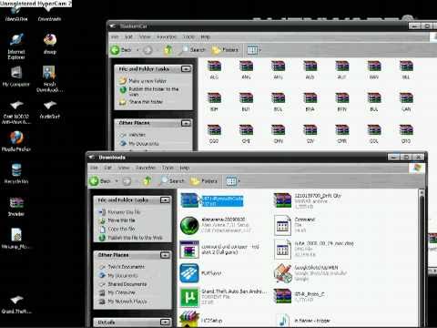This screenshot has width=437, height=328.
Task: Click the uTorrent Grand Theft Auto San Andreas file
Action: click(189, 297)
